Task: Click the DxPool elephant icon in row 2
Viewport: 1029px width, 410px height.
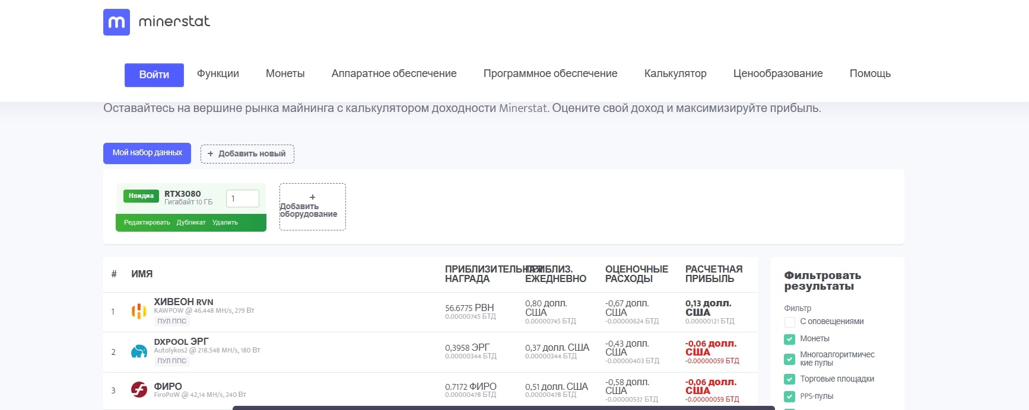Action: [139, 351]
